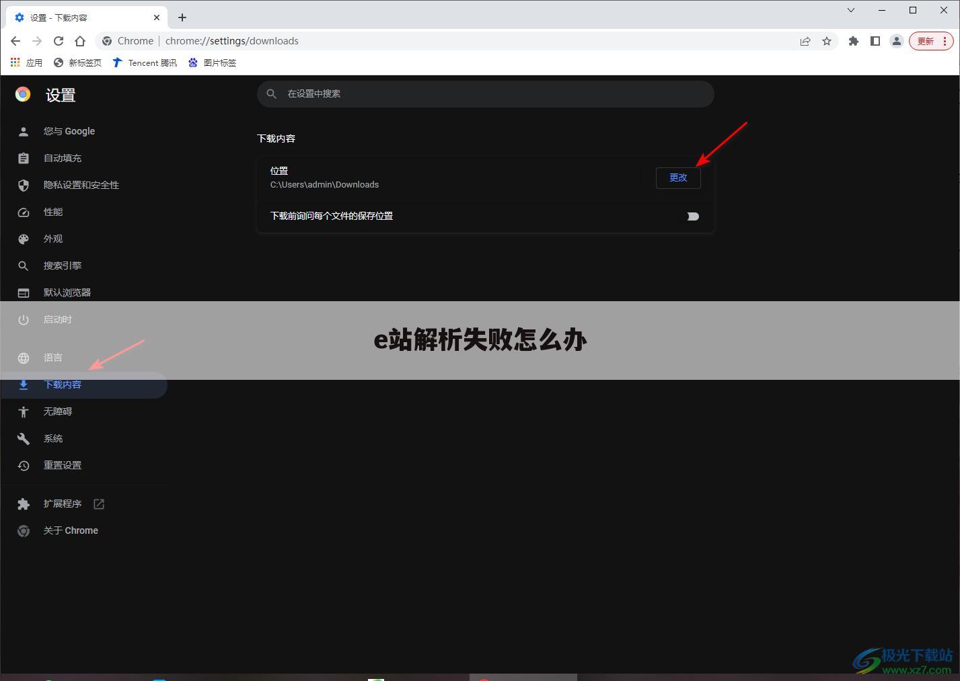Screen dimensions: 960x681
Task: Open the profile avatar menu
Action: click(x=897, y=41)
